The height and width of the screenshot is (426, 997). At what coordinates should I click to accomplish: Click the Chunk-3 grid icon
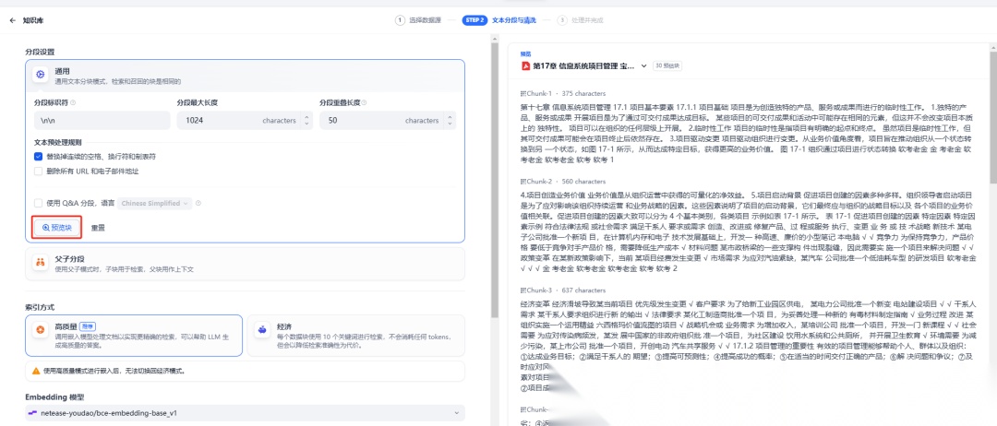[523, 290]
